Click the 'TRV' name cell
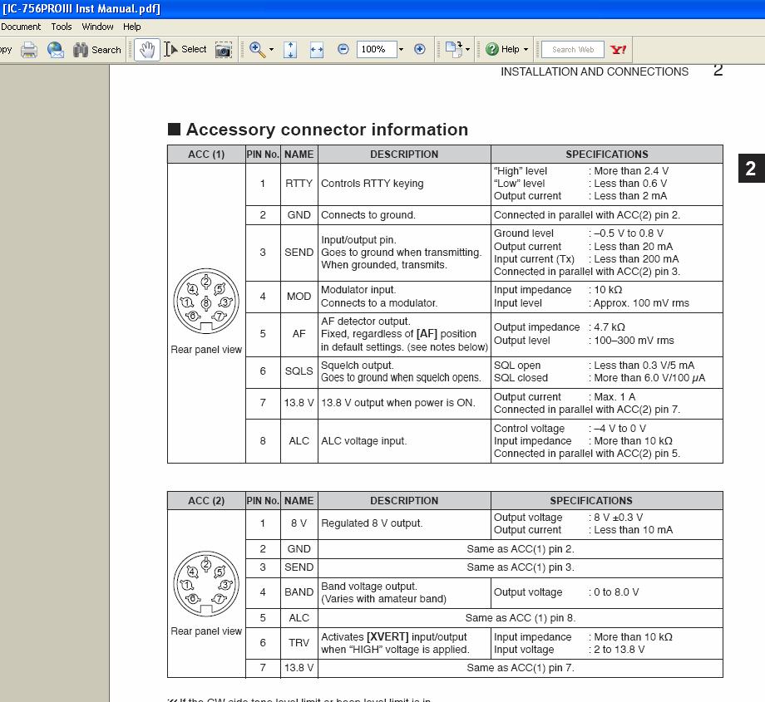The image size is (765, 702). point(299,643)
